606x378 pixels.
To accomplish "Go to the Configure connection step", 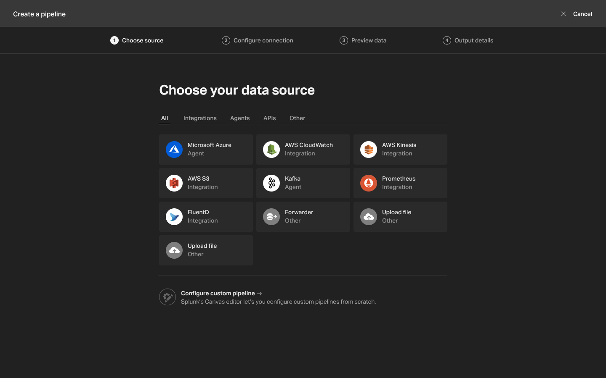I will click(258, 40).
